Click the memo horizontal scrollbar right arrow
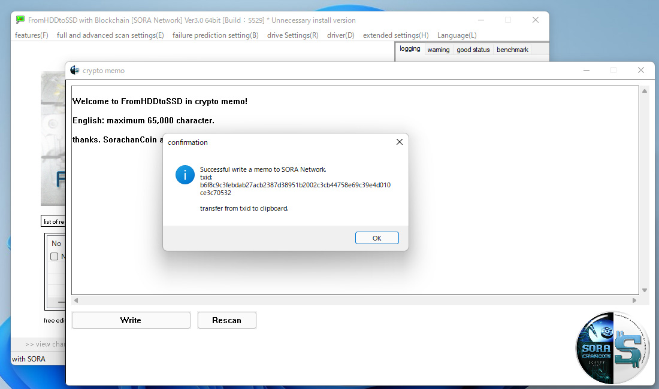Screen dimensions: 659x389 pos(634,300)
